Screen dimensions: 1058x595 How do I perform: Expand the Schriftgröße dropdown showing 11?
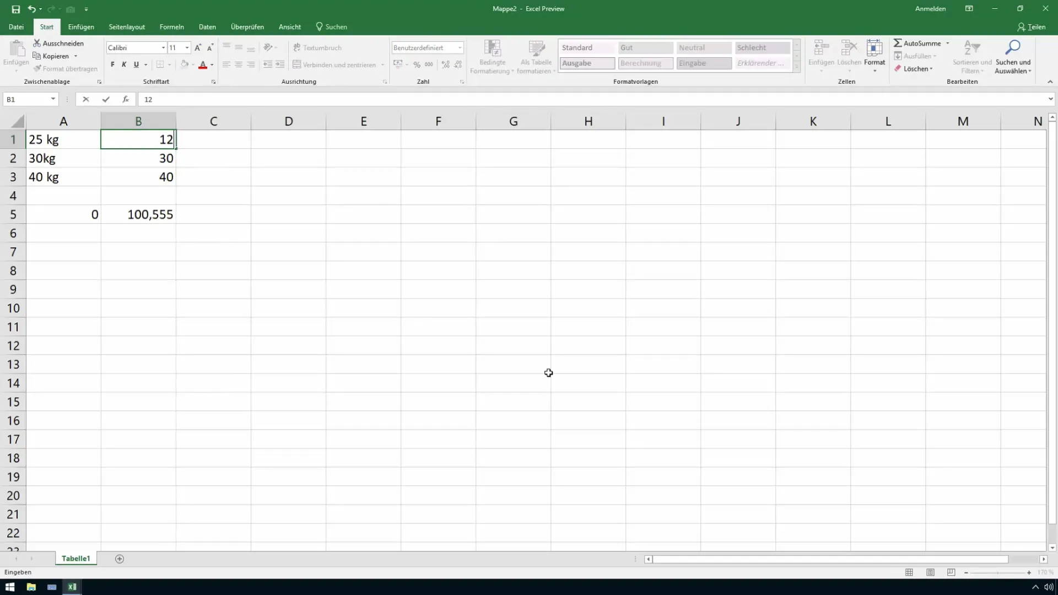(186, 47)
